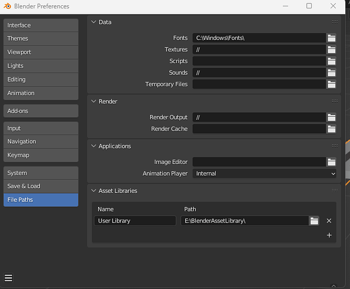Open folder browser for Scripts path
This screenshot has height=289, width=350.
point(332,61)
